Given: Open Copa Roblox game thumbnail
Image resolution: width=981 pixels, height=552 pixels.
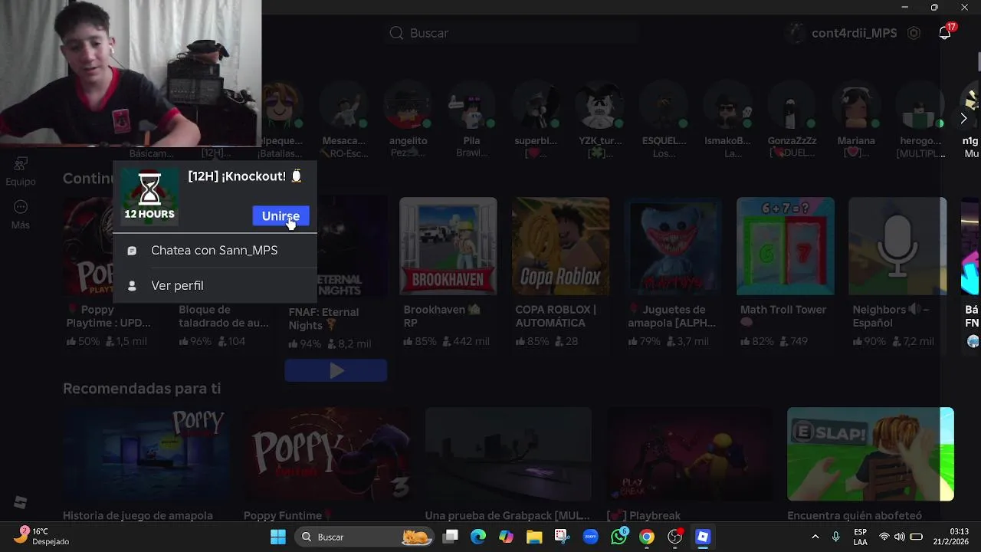Looking at the screenshot, I should 561,246.
